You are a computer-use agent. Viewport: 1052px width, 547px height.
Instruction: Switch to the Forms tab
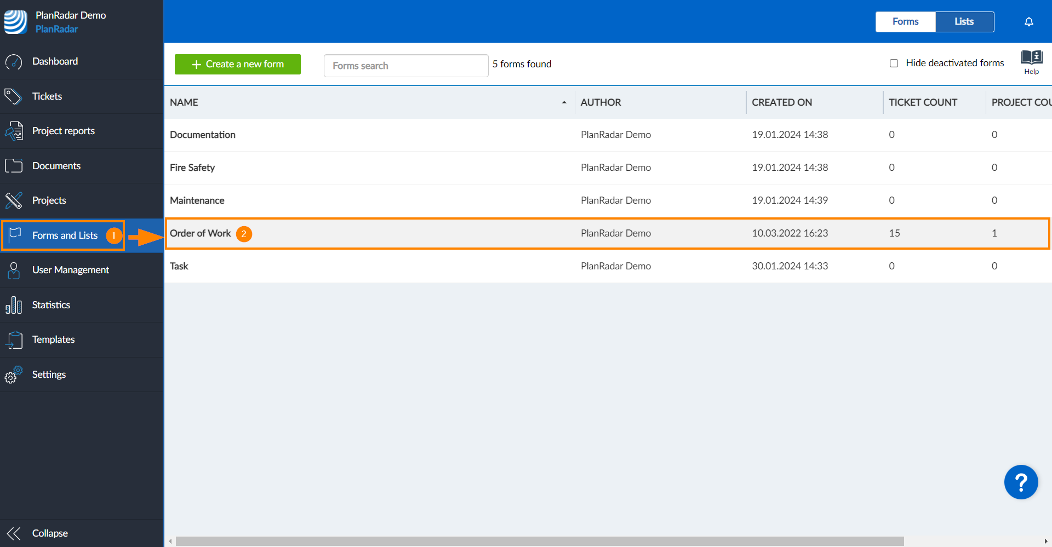pos(905,21)
